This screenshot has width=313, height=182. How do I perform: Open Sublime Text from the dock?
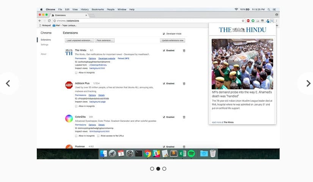174,154
